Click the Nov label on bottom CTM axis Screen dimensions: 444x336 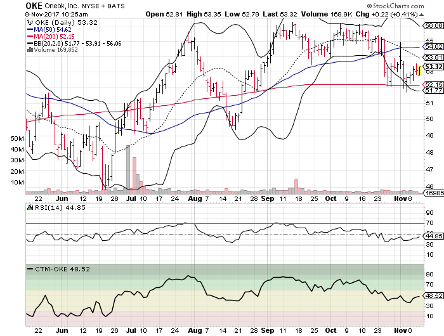pyautogui.click(x=400, y=330)
